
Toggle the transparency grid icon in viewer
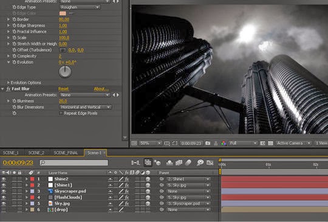pos(270,144)
